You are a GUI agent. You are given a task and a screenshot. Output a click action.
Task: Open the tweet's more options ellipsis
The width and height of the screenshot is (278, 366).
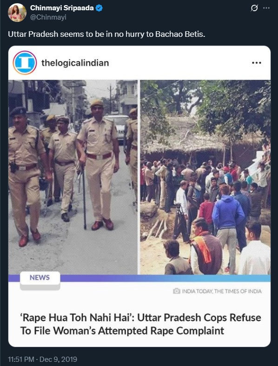click(266, 8)
